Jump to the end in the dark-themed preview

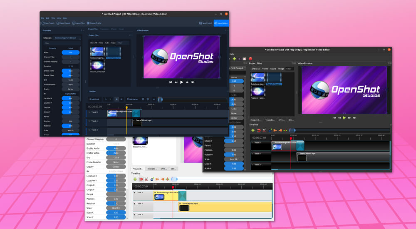point(354,118)
